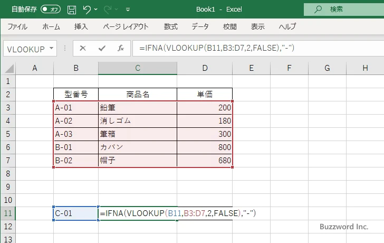The image size is (384, 243).
Task: Select column A header
Action: coord(35,68)
